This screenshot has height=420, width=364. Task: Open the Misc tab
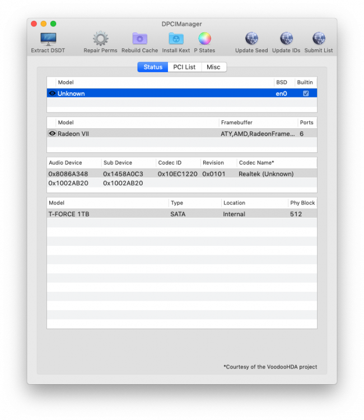click(213, 67)
